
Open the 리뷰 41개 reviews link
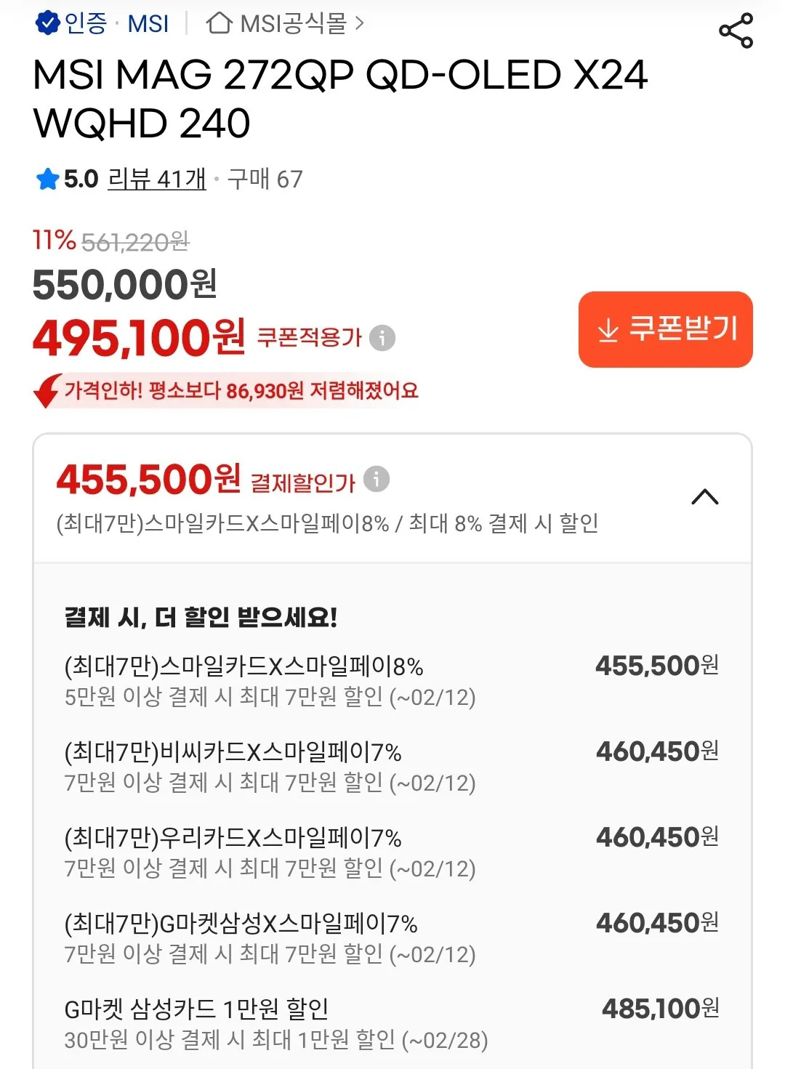coord(157,179)
